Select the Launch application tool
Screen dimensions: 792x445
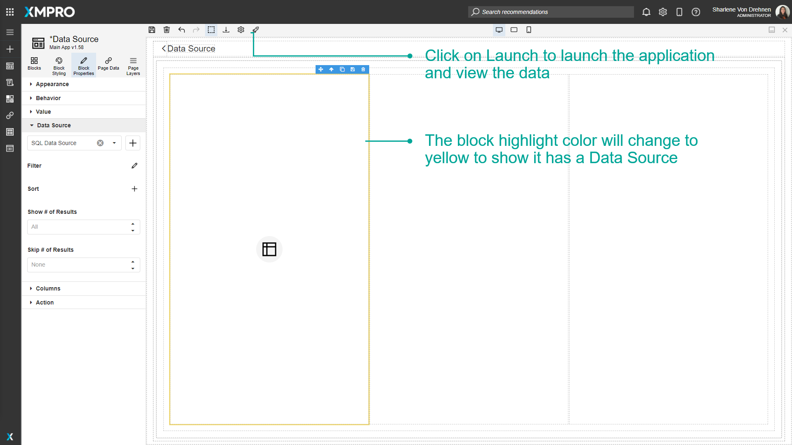coord(255,30)
